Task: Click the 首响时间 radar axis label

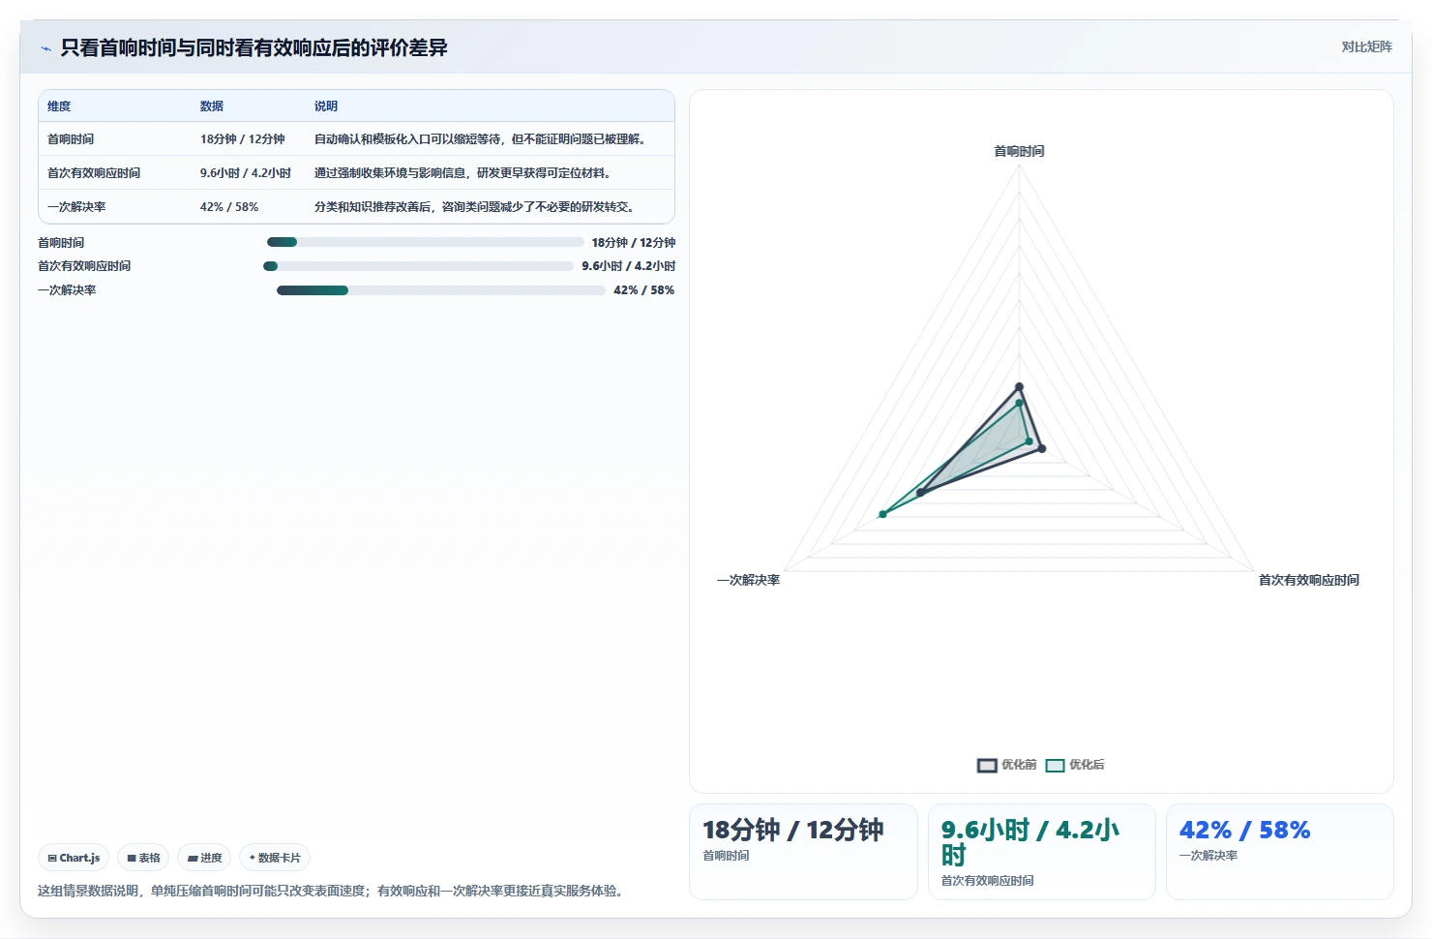Action: click(x=1019, y=151)
